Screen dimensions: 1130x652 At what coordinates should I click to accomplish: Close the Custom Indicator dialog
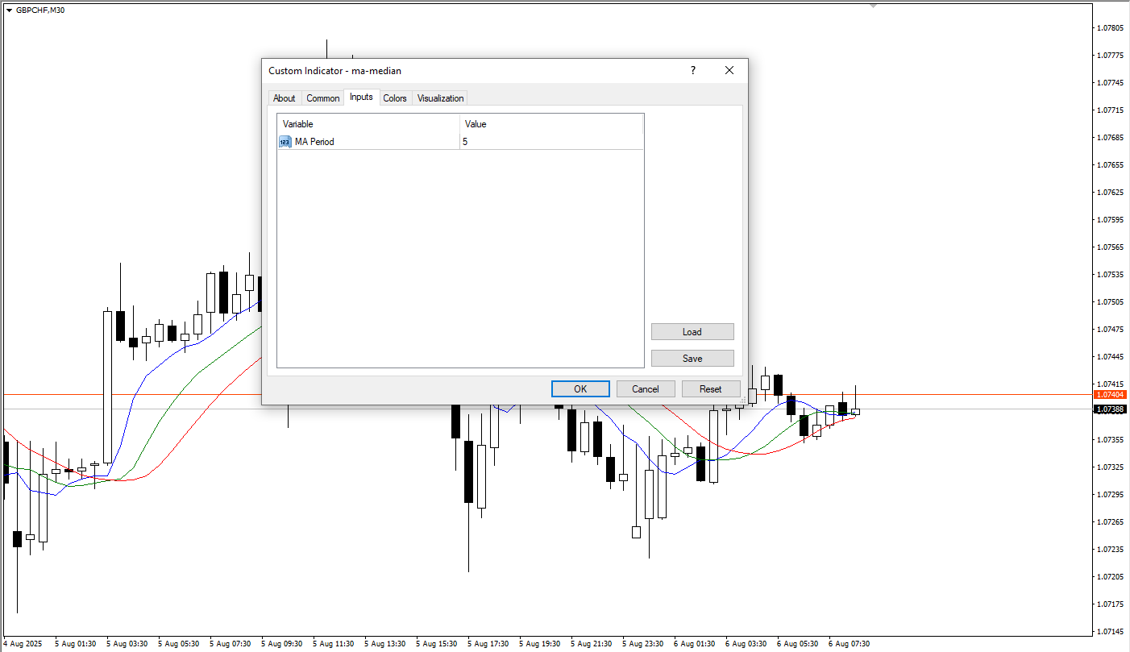click(x=729, y=71)
